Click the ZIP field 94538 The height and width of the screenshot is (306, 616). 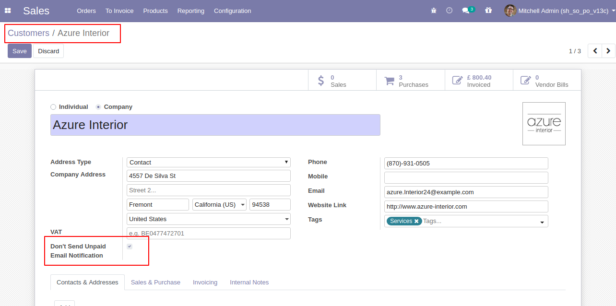coord(270,204)
